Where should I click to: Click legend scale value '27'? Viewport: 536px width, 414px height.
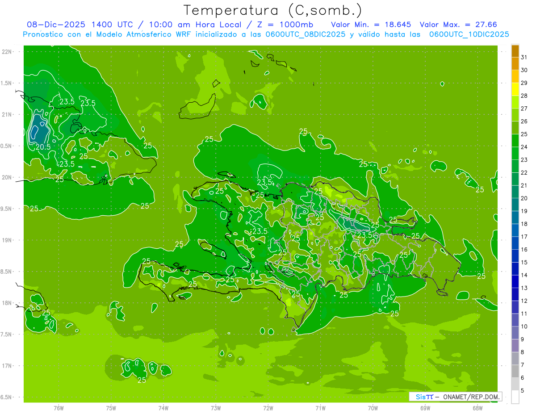click(x=524, y=108)
